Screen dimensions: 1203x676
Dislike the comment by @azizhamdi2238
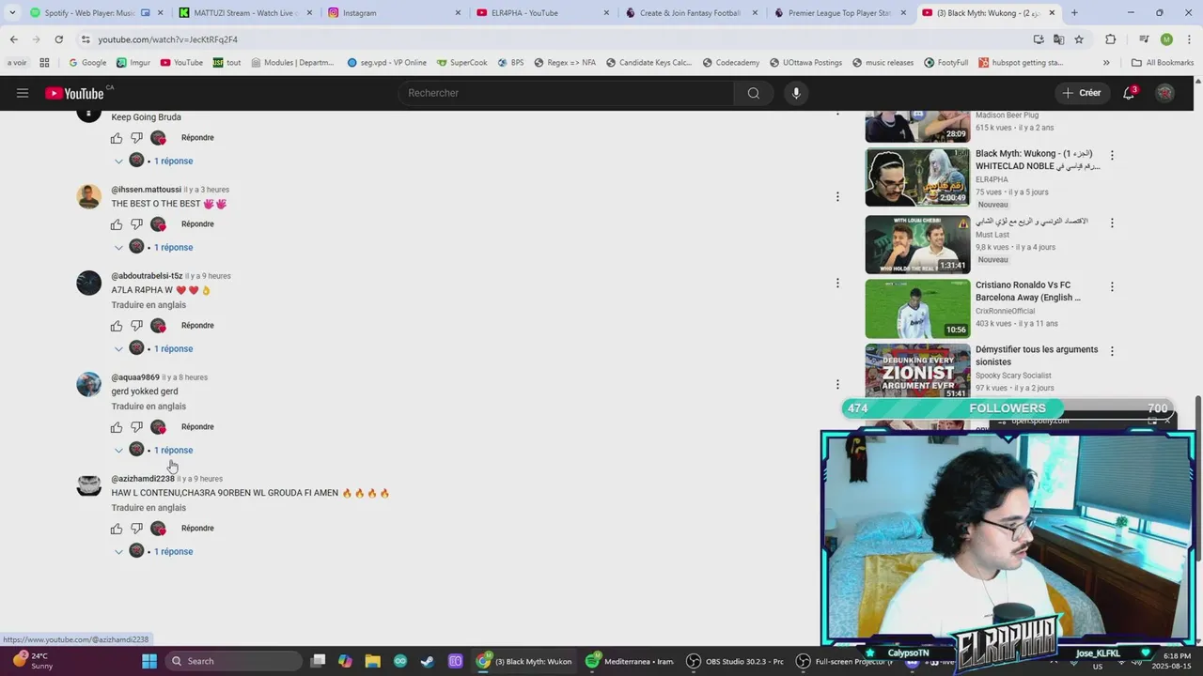(x=136, y=529)
